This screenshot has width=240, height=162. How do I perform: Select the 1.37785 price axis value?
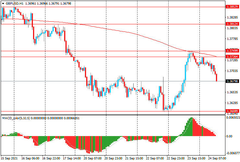[x=232, y=39]
